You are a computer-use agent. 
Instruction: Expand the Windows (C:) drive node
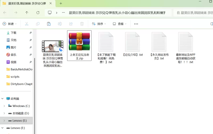pyautogui.click(x=4, y=106)
